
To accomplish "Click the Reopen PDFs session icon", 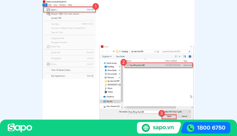I will 48,14.
